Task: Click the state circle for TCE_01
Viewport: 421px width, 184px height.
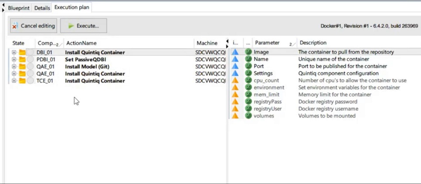Action: click(30, 81)
